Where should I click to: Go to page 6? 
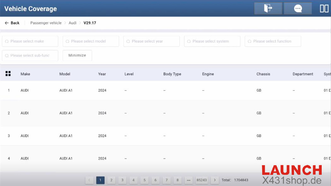coord(155,180)
